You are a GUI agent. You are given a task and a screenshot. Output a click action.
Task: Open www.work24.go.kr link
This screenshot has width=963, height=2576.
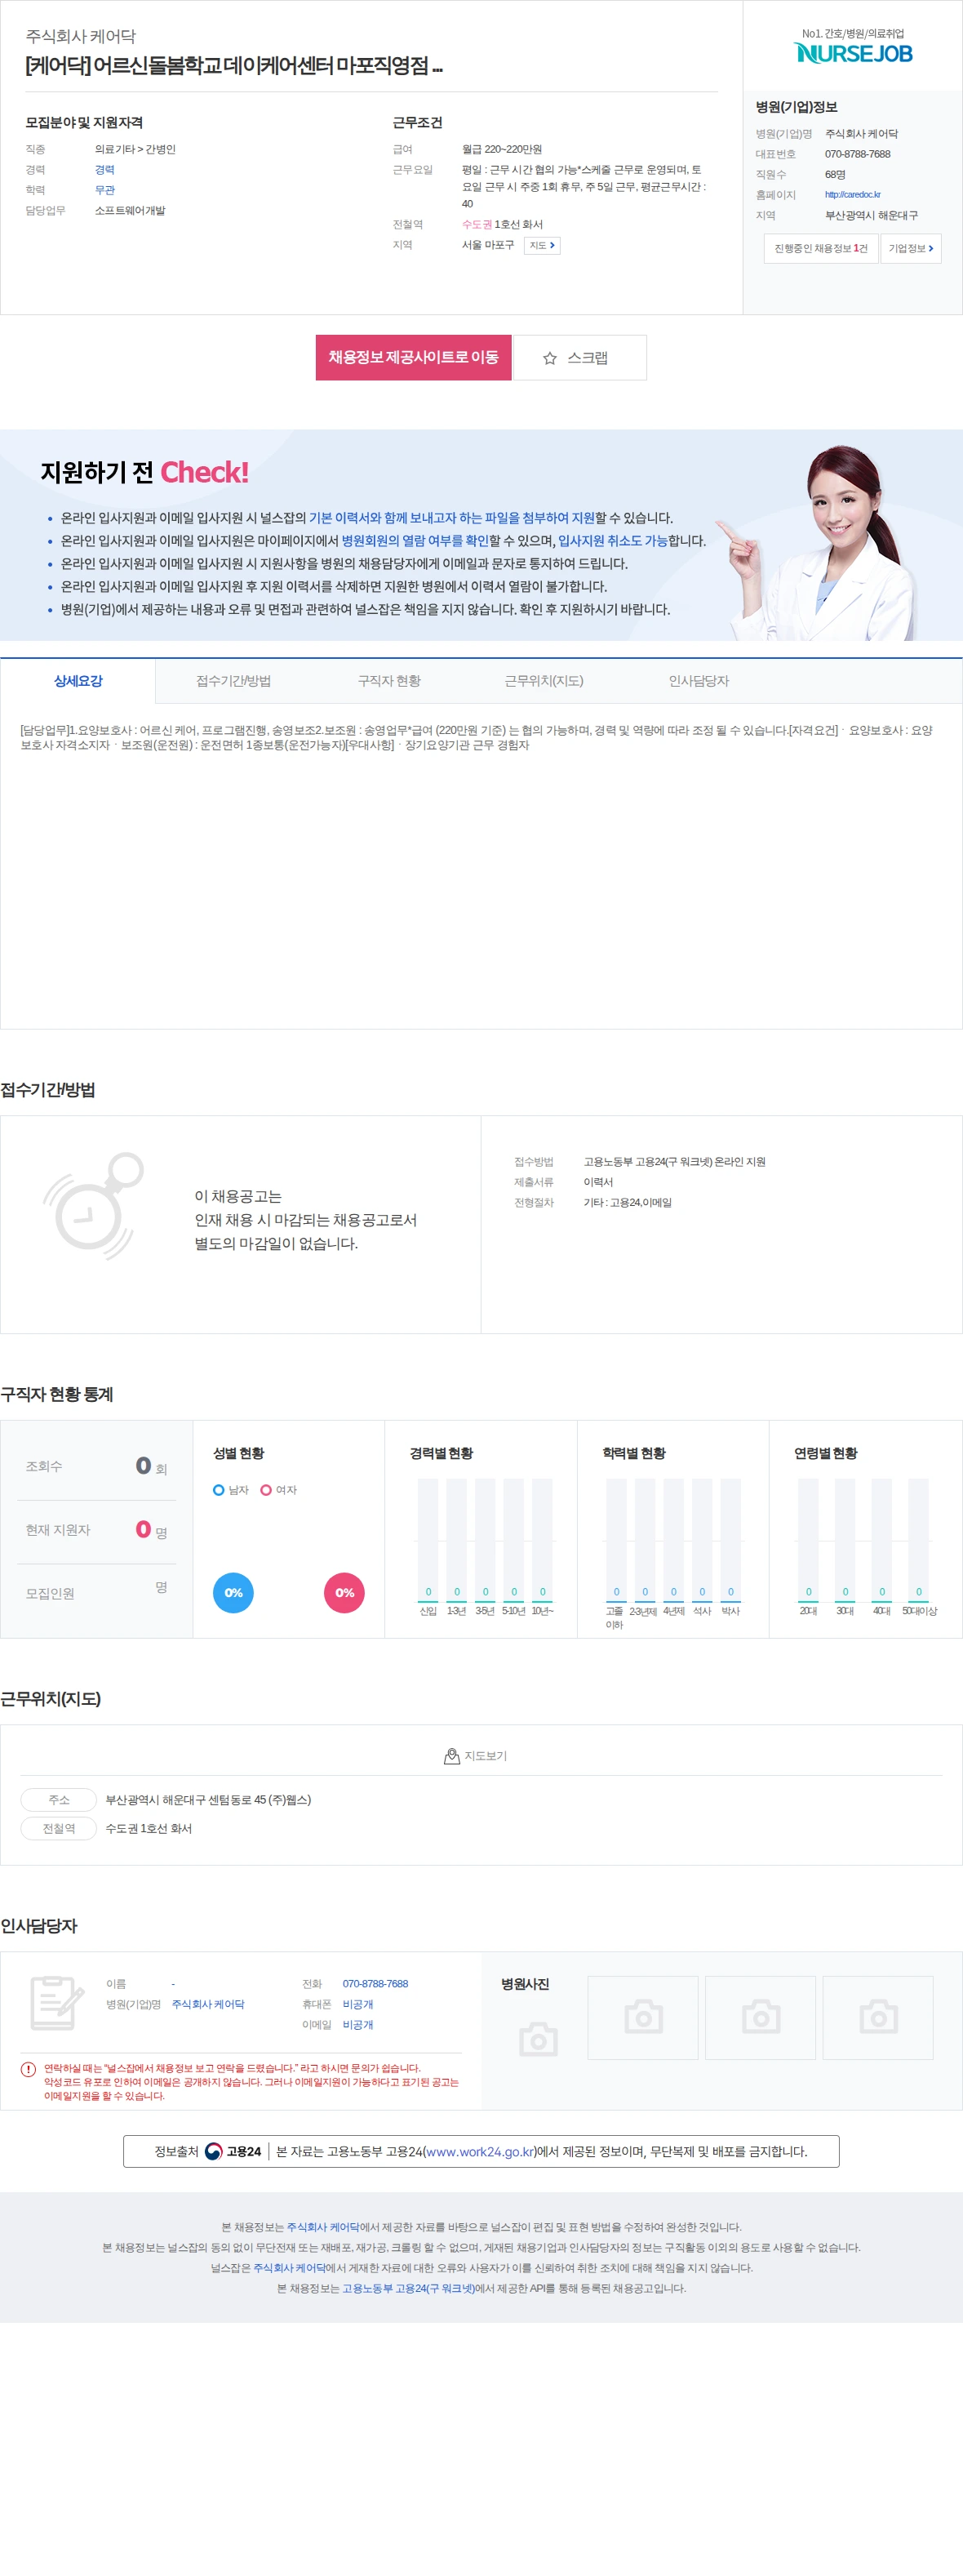480,2152
